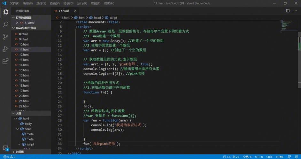
Task: Collapse the head node in outline
Action: [18, 129]
